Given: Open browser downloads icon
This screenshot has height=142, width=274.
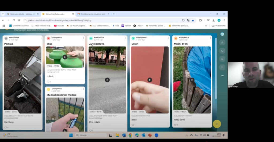Looking at the screenshot, I should 214,20.
